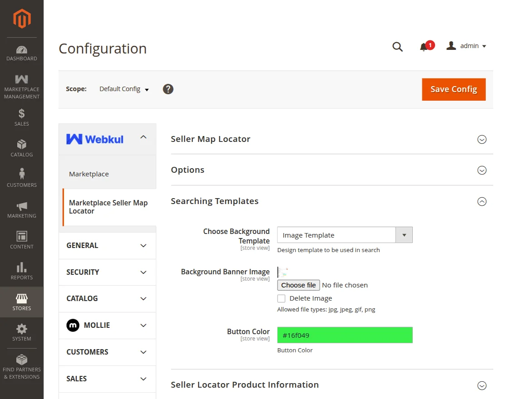Collapse the Searching Templates section
508x399 pixels.
click(482, 201)
